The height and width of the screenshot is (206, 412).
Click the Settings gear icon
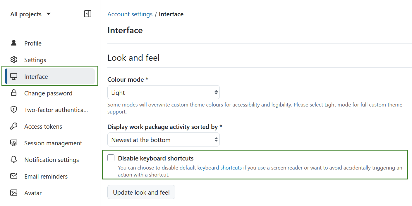[13, 60]
